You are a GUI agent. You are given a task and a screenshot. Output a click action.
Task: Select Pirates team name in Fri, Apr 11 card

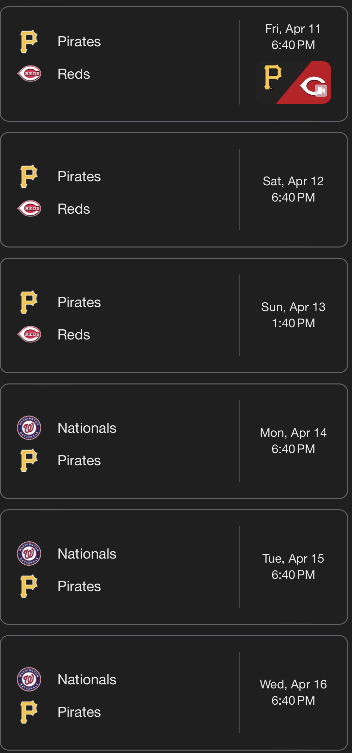(79, 42)
